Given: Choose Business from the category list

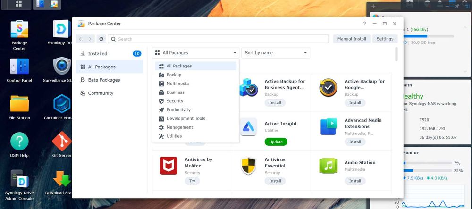Looking at the screenshot, I should (196, 92).
